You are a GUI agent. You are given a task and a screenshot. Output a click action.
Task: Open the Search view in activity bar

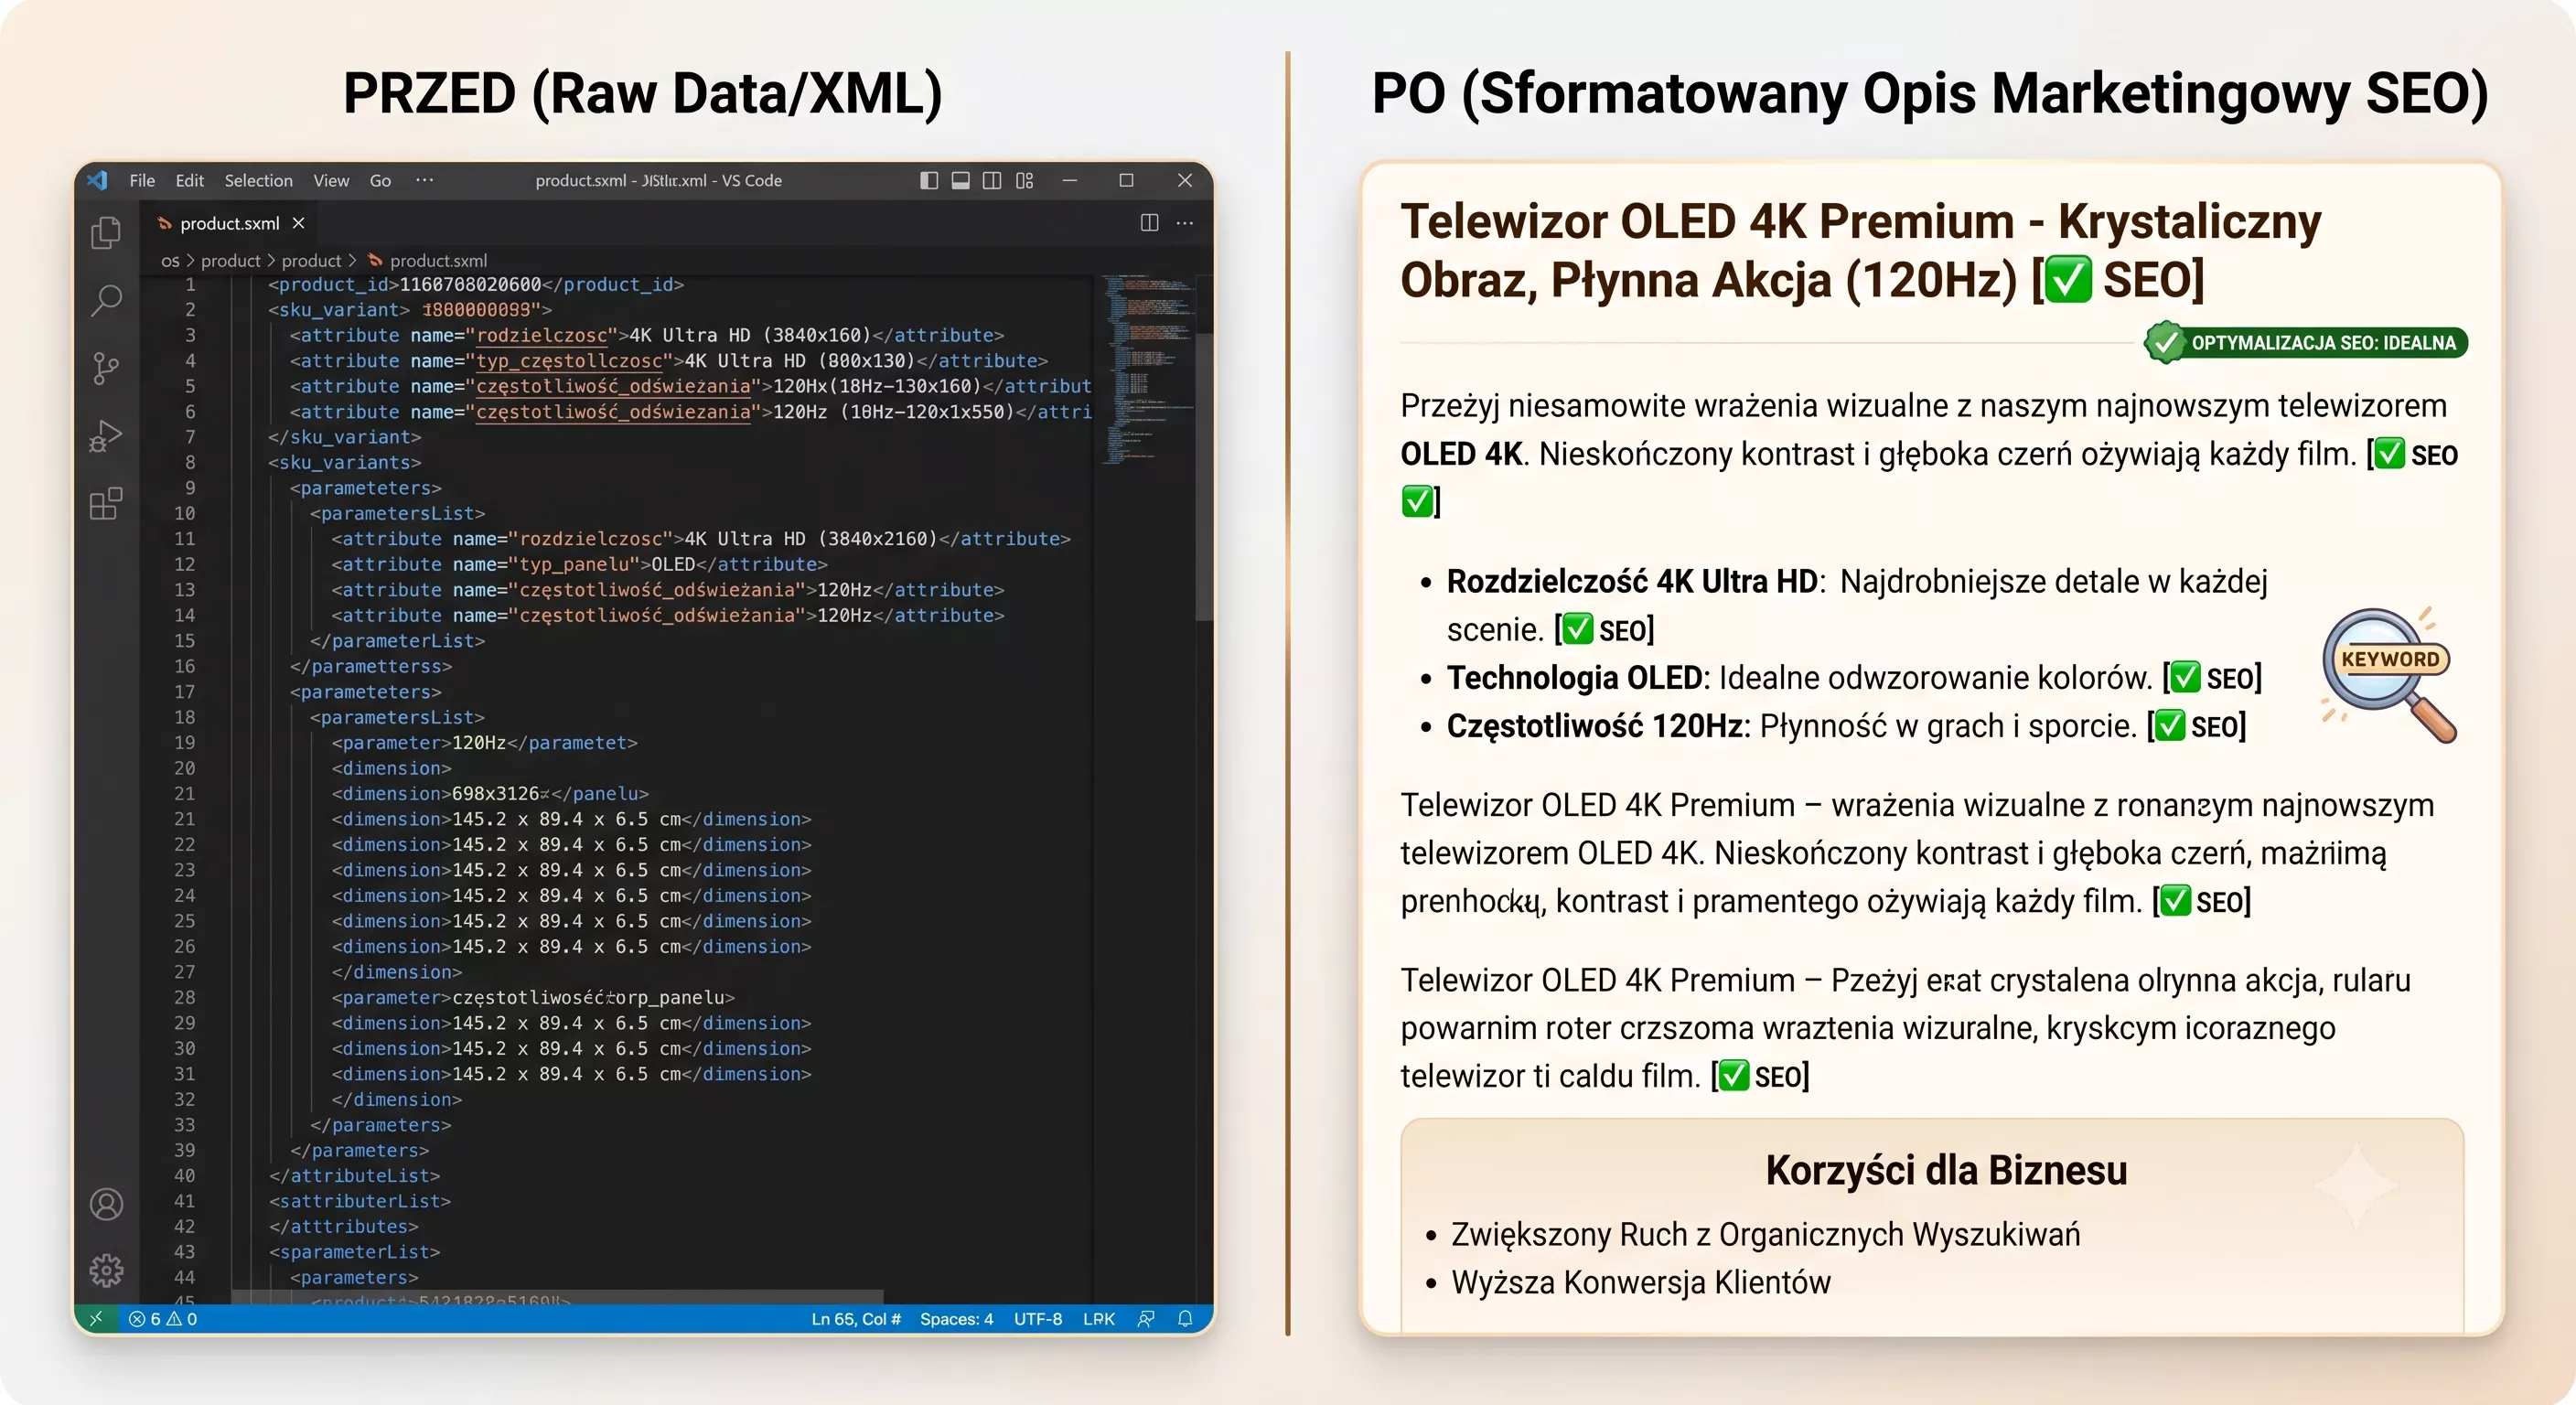106,300
